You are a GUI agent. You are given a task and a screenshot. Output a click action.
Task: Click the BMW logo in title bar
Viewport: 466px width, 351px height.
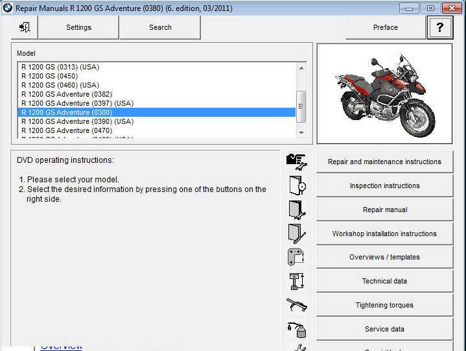pos(7,8)
